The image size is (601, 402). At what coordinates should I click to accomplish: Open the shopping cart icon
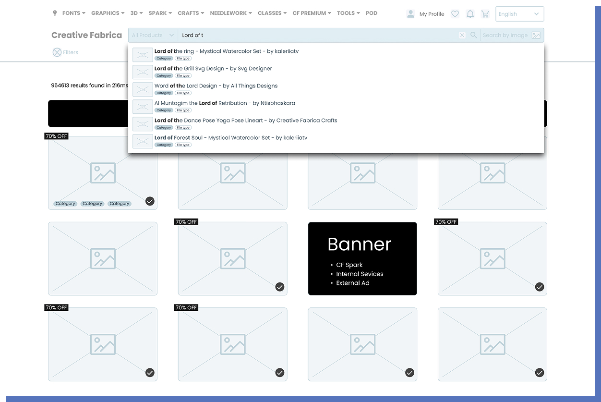485,14
